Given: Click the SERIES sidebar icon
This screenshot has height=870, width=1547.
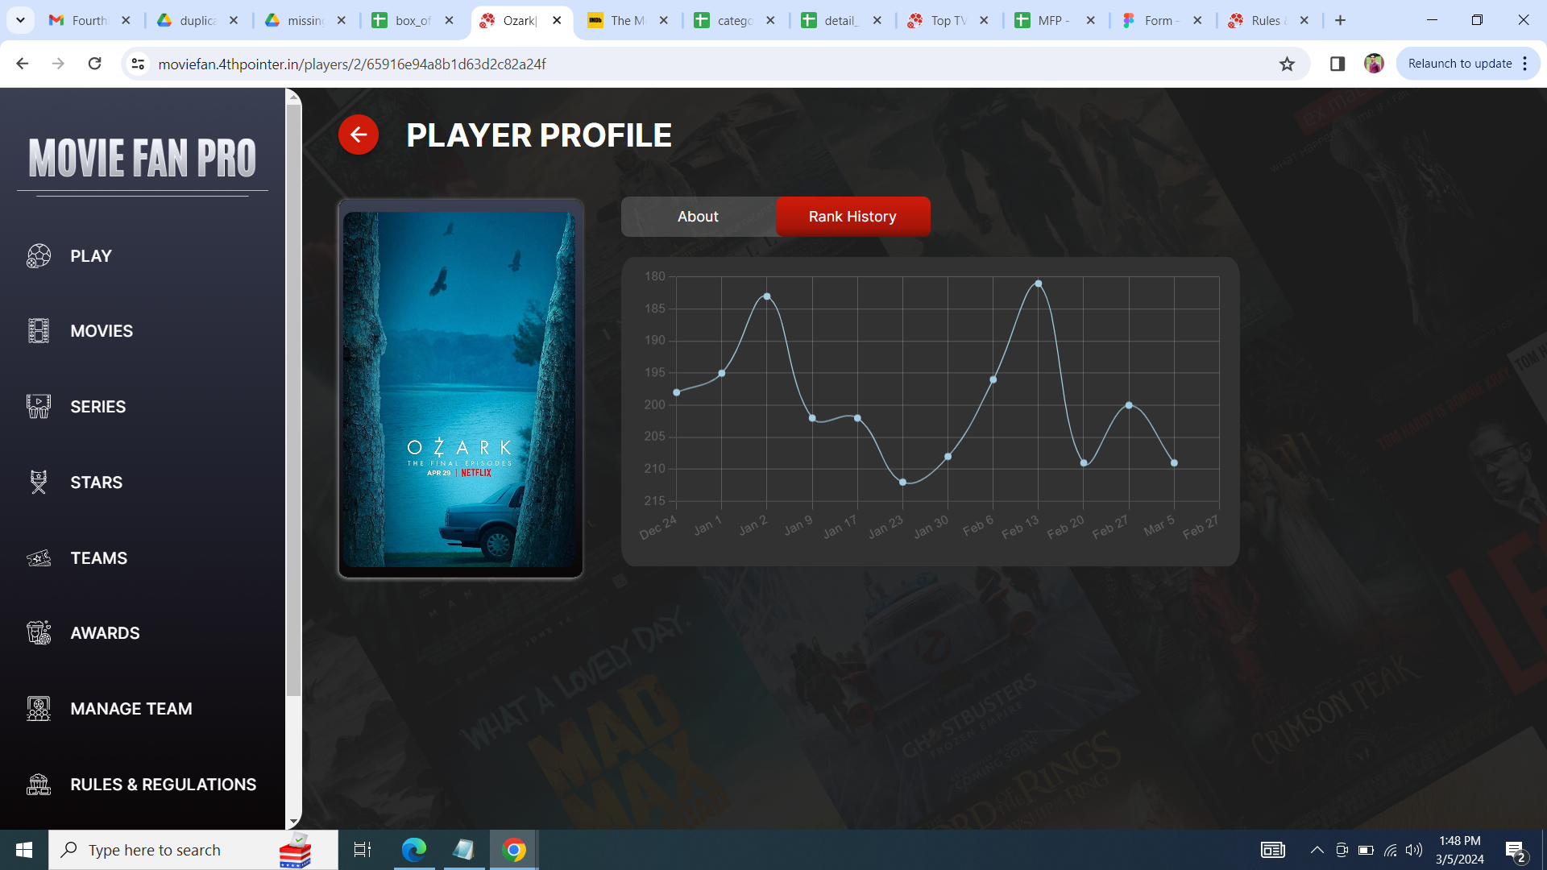Looking at the screenshot, I should click(39, 406).
